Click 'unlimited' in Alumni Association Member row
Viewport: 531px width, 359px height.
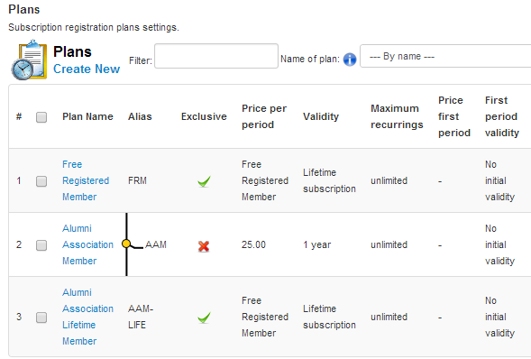[x=389, y=244]
